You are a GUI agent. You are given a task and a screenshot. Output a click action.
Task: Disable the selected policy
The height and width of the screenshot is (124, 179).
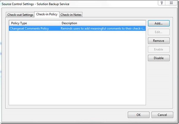tap(159, 58)
